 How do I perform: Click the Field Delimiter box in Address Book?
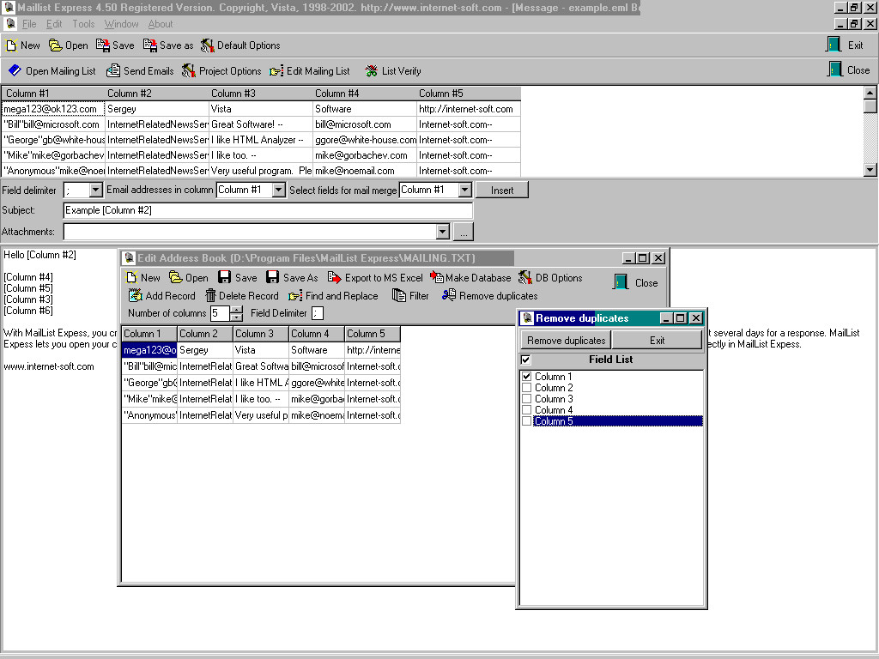318,313
